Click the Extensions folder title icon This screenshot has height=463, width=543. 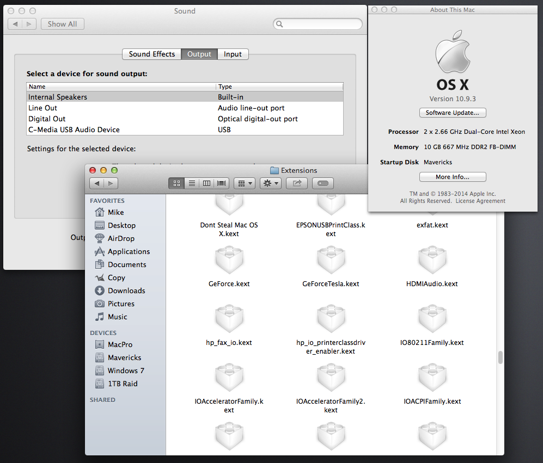click(274, 170)
